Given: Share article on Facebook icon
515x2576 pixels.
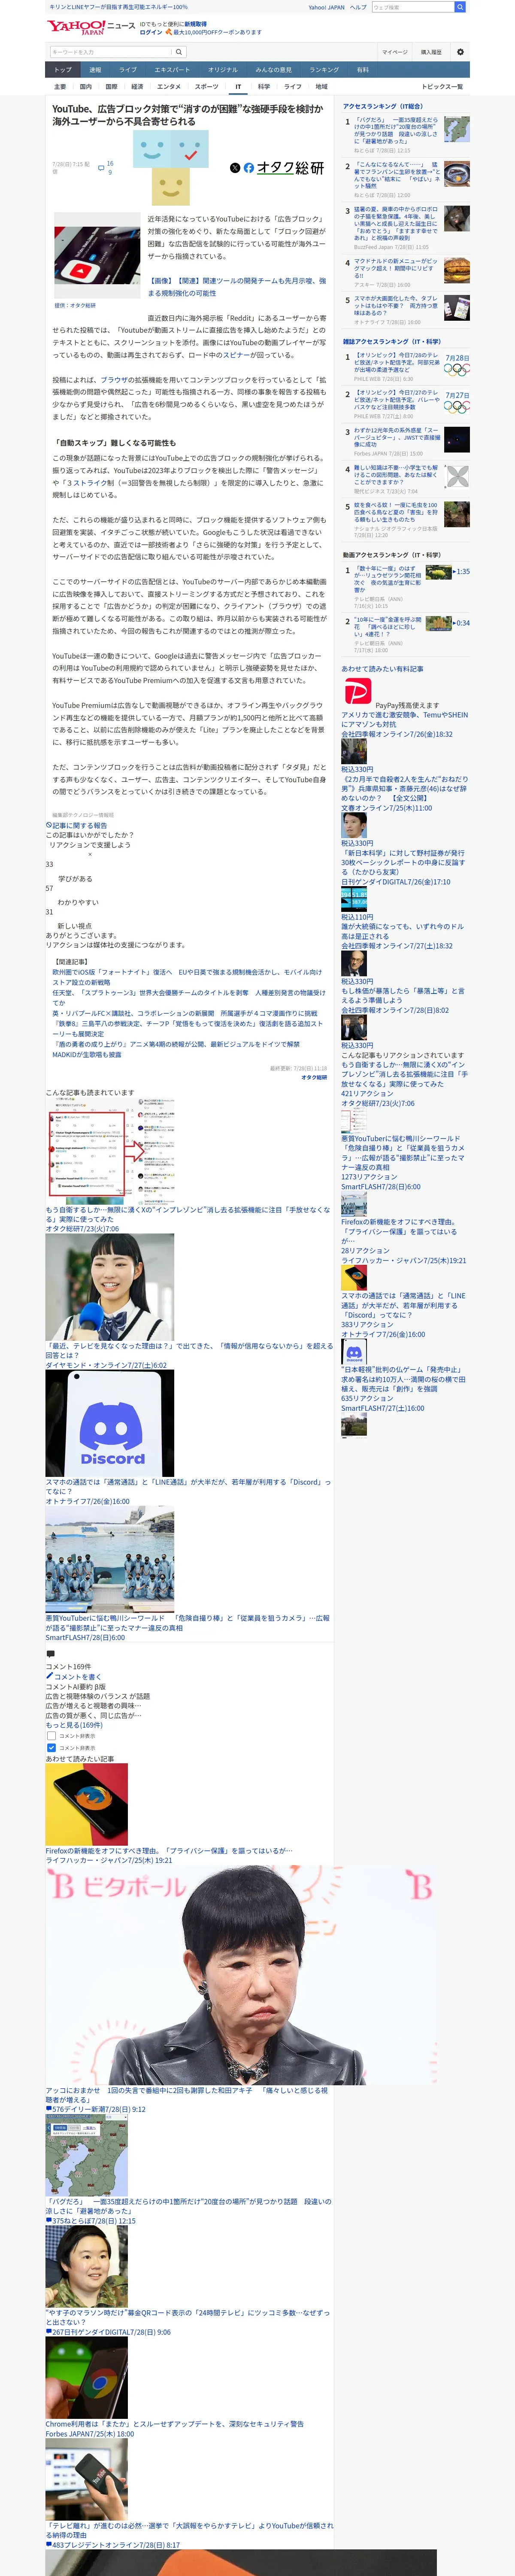Looking at the screenshot, I should point(248,168).
